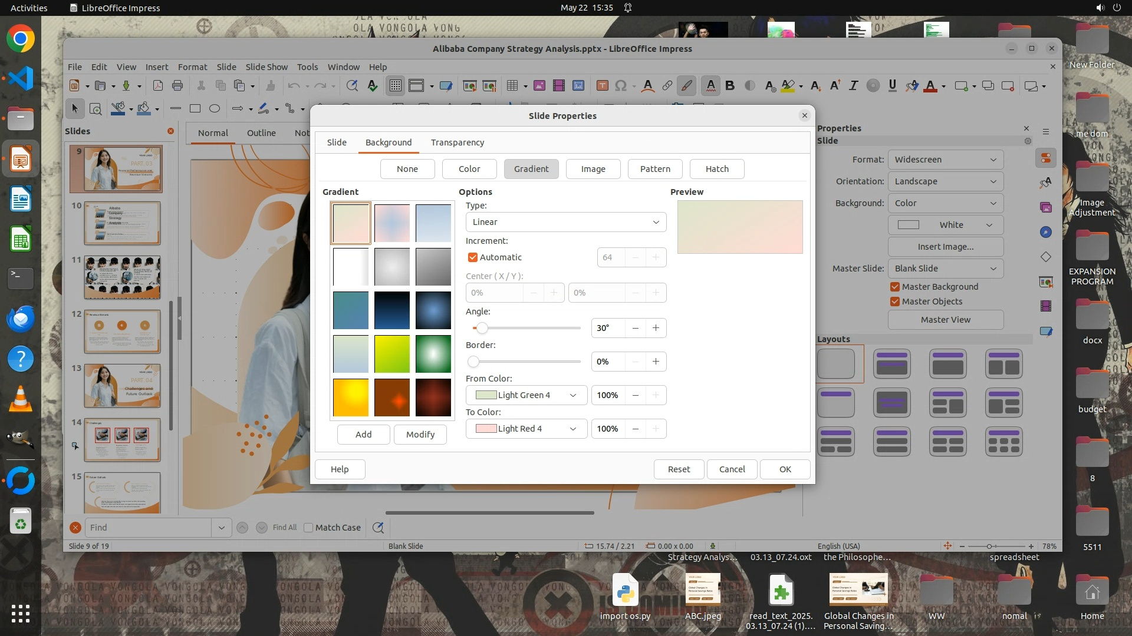Switch to the Transparency tab
1132x636 pixels.
coord(457,143)
